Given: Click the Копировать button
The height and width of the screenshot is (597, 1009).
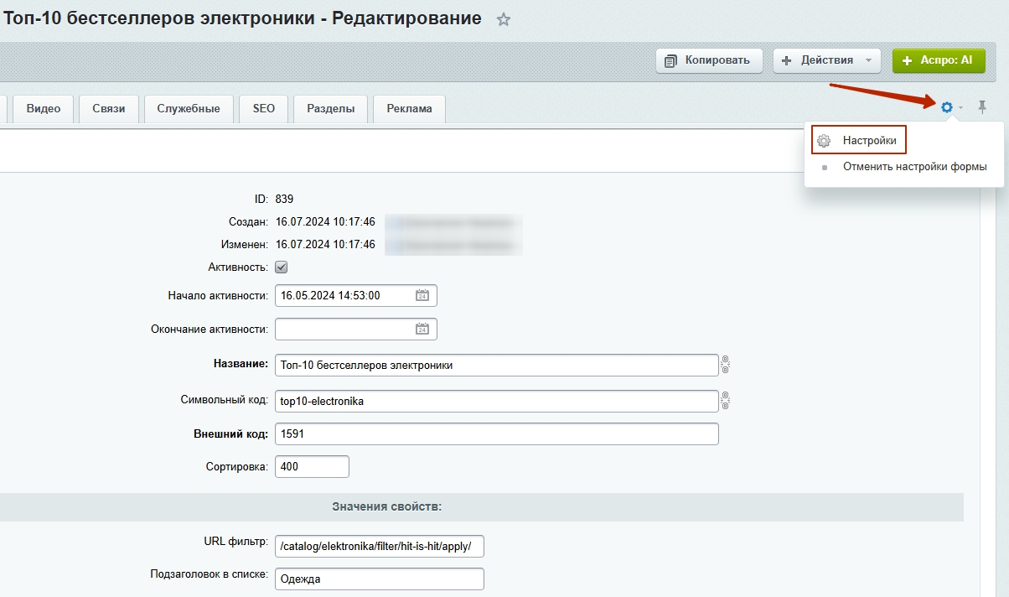Looking at the screenshot, I should tap(709, 60).
